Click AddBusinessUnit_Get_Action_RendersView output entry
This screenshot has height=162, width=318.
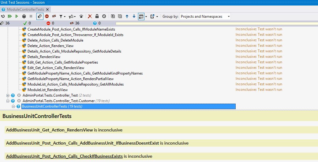point(64,130)
